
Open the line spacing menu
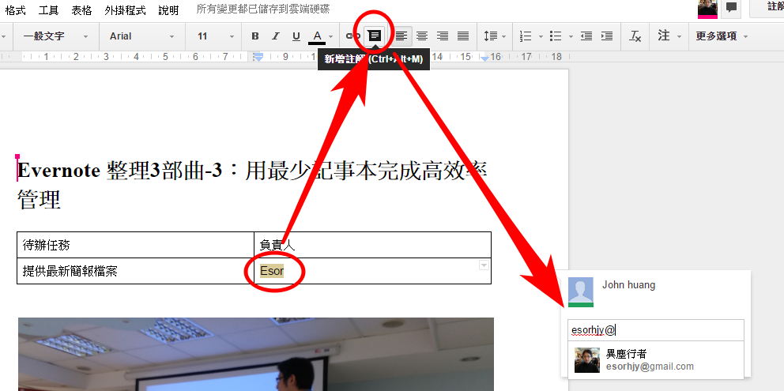pos(495,36)
